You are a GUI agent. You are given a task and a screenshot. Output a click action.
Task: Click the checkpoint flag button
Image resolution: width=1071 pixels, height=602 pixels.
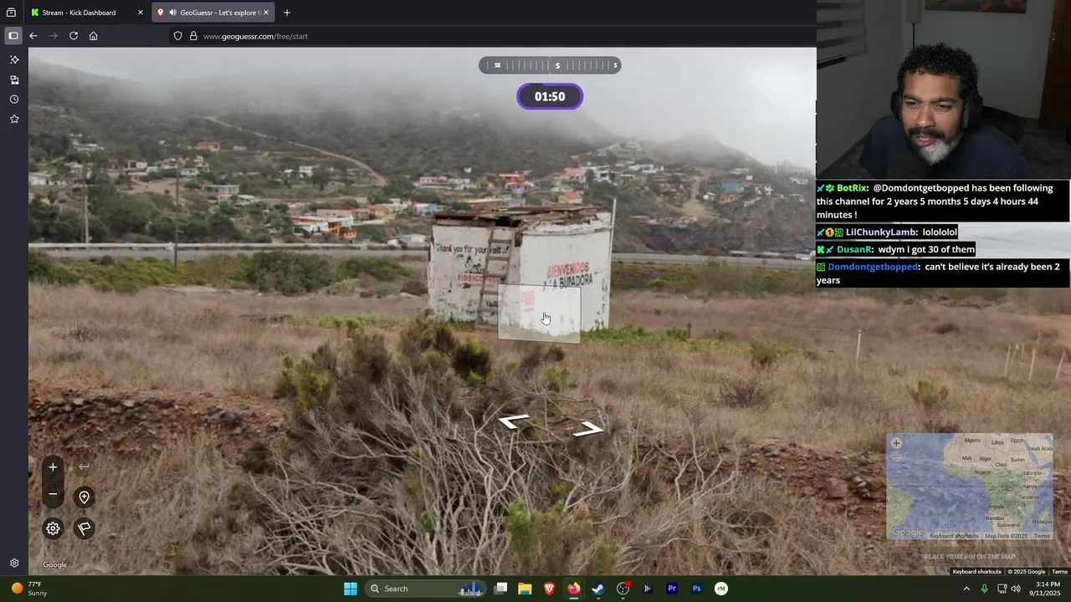click(84, 528)
